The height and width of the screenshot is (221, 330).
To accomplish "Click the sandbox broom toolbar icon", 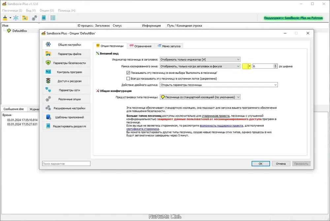I will point(5,18).
